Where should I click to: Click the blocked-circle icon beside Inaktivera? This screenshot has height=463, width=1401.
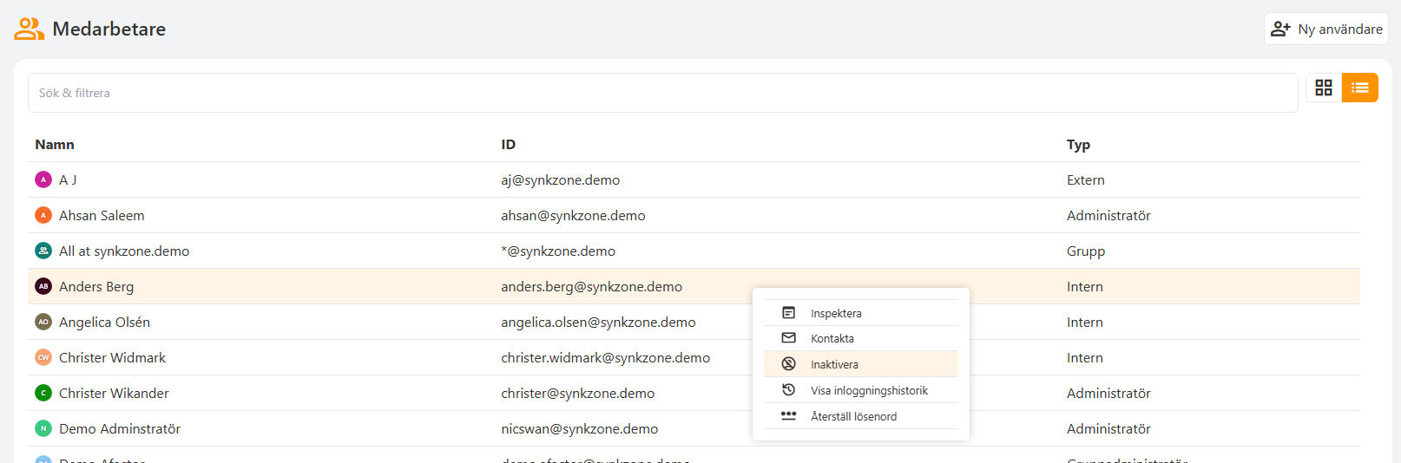coord(789,364)
